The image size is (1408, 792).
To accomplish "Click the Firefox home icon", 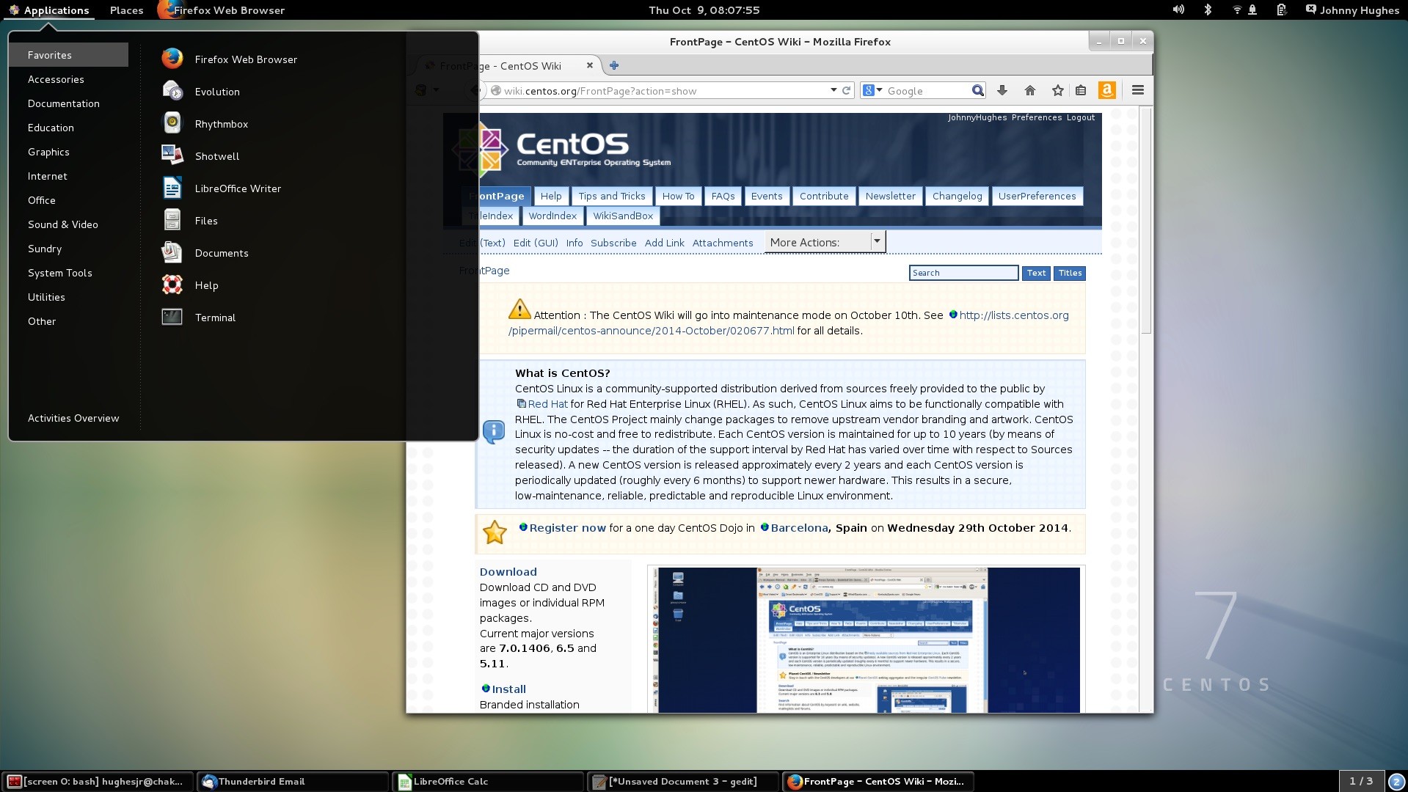I will [x=1030, y=90].
